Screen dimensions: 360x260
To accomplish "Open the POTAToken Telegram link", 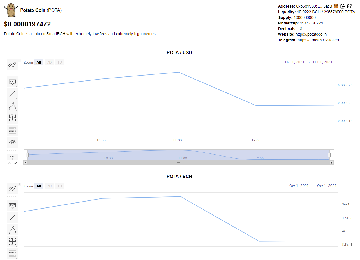I will (318, 40).
